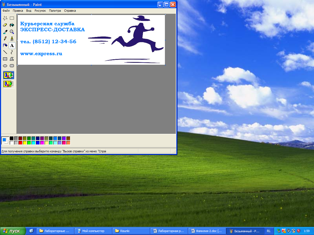Screen dimensions: 314x235
Task: Activate the Pick Color eyedropper tool
Action: pyautogui.click(x=5, y=32)
